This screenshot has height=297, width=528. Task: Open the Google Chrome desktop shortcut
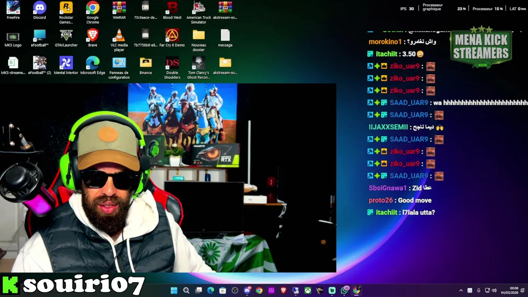tap(92, 13)
